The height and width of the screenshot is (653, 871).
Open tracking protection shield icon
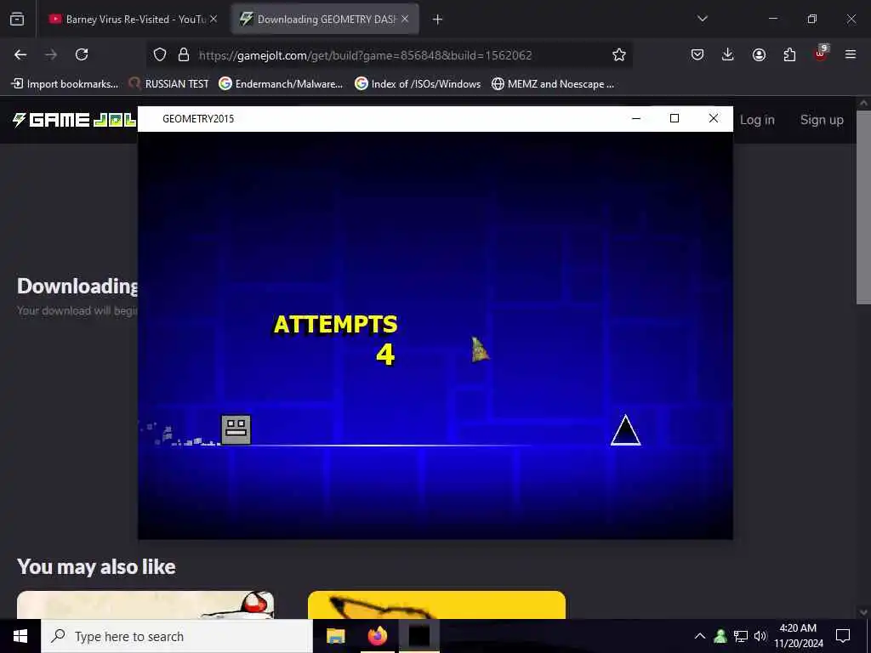[x=160, y=54]
